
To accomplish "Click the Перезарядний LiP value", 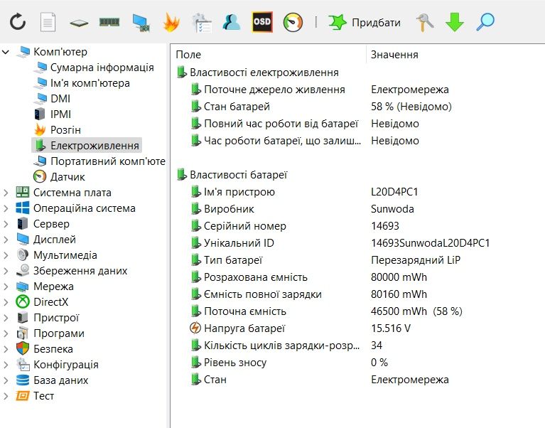I will click(416, 260).
